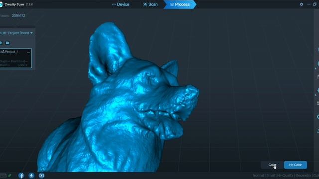The width and height of the screenshot is (319, 179).
Task: Click the Small status bar entry
Action: [270, 175]
